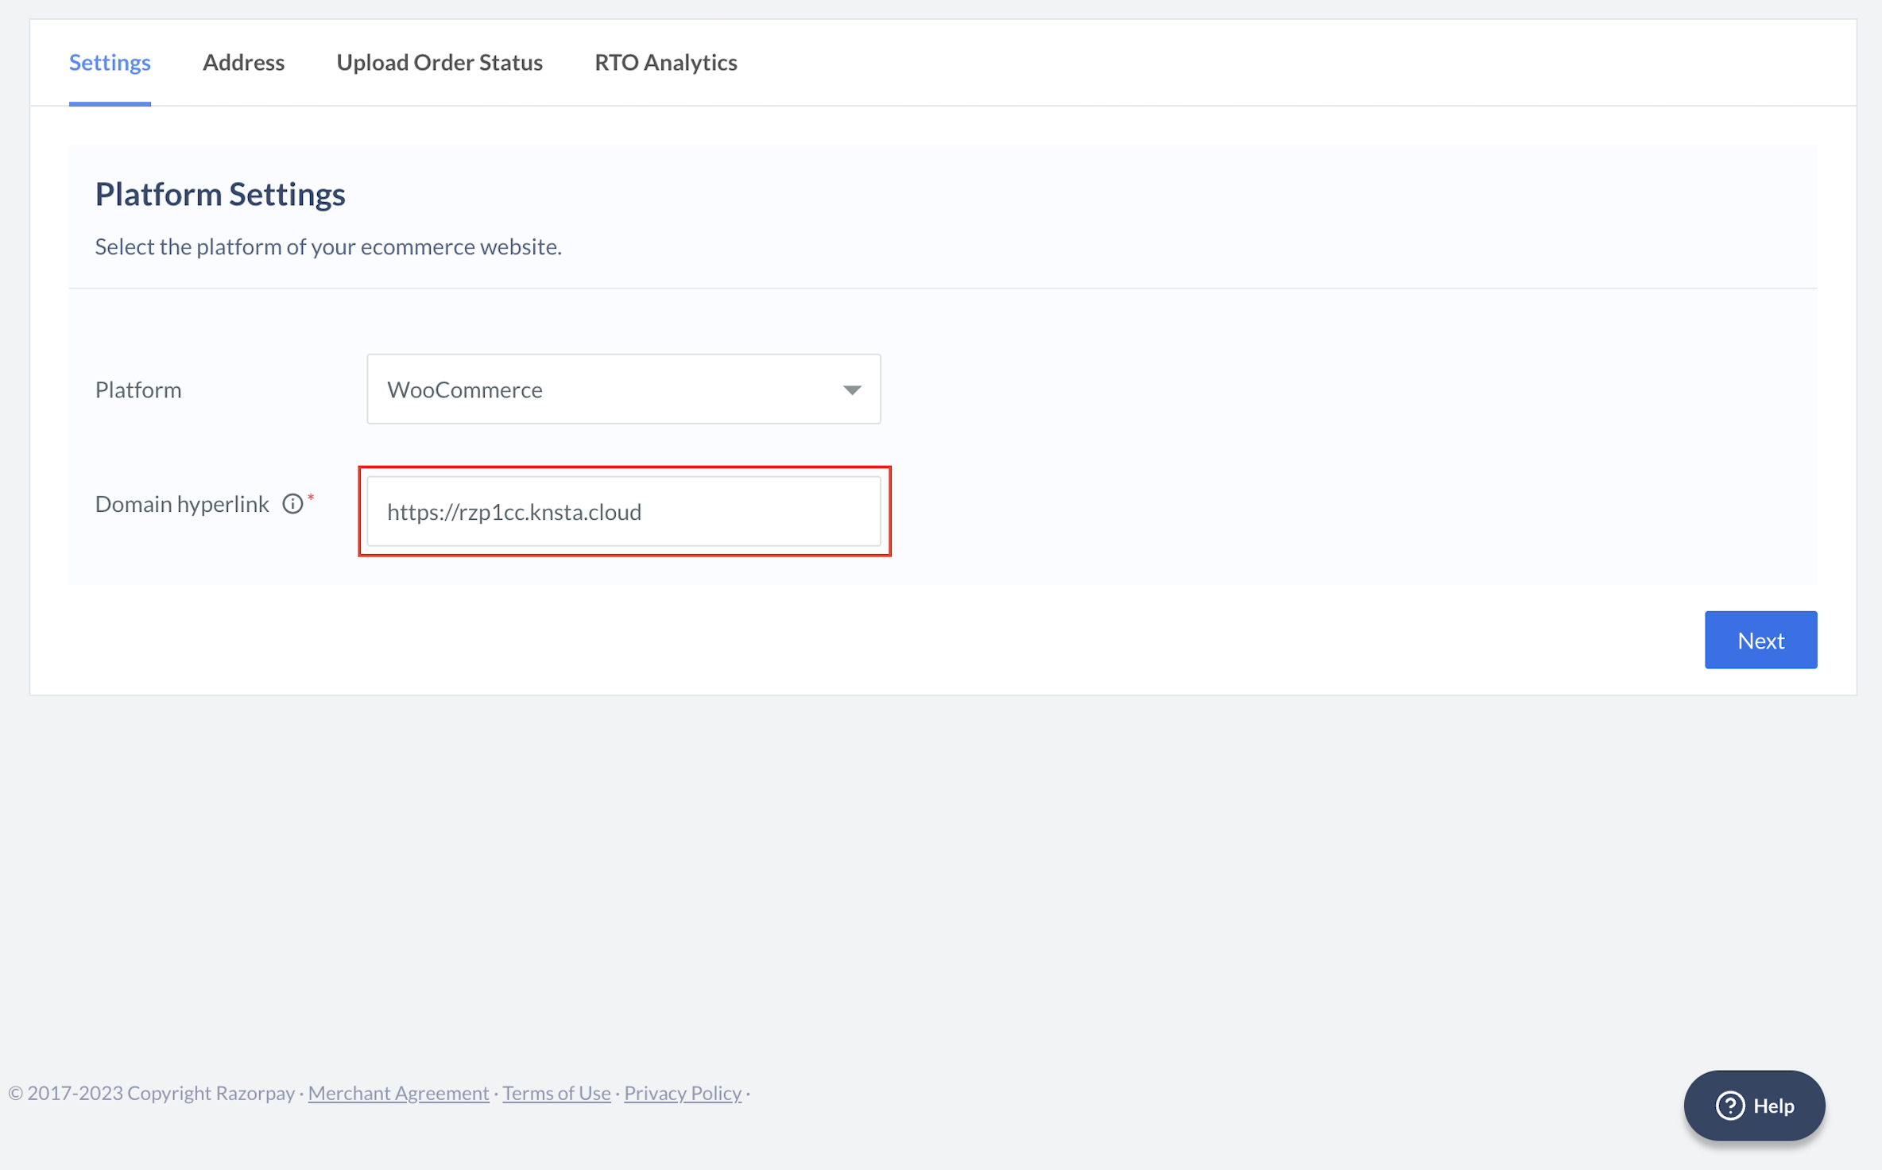Click inside the domain hyperlink text box
The height and width of the screenshot is (1170, 1882).
tap(624, 511)
